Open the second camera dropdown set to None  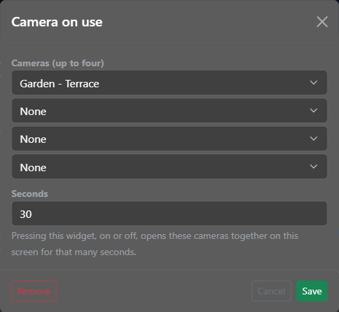169,110
